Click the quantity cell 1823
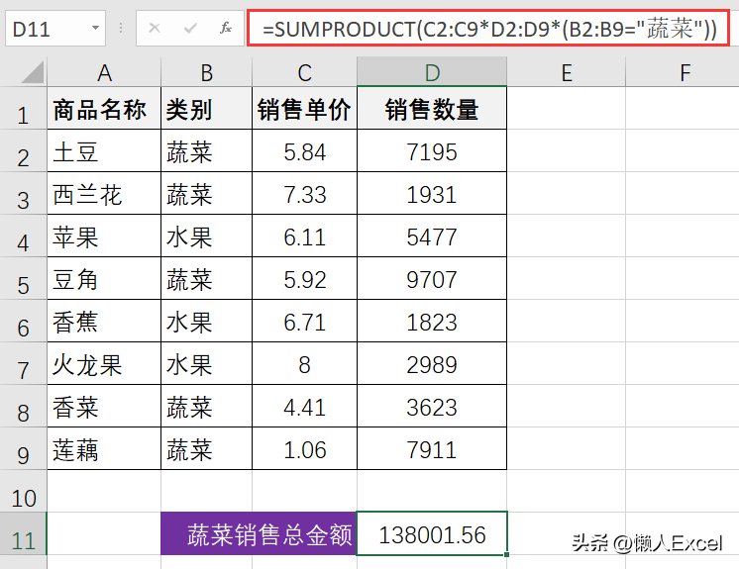 [432, 322]
